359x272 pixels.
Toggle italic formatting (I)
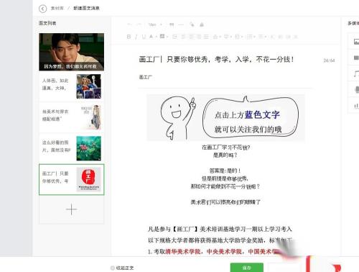136,37
